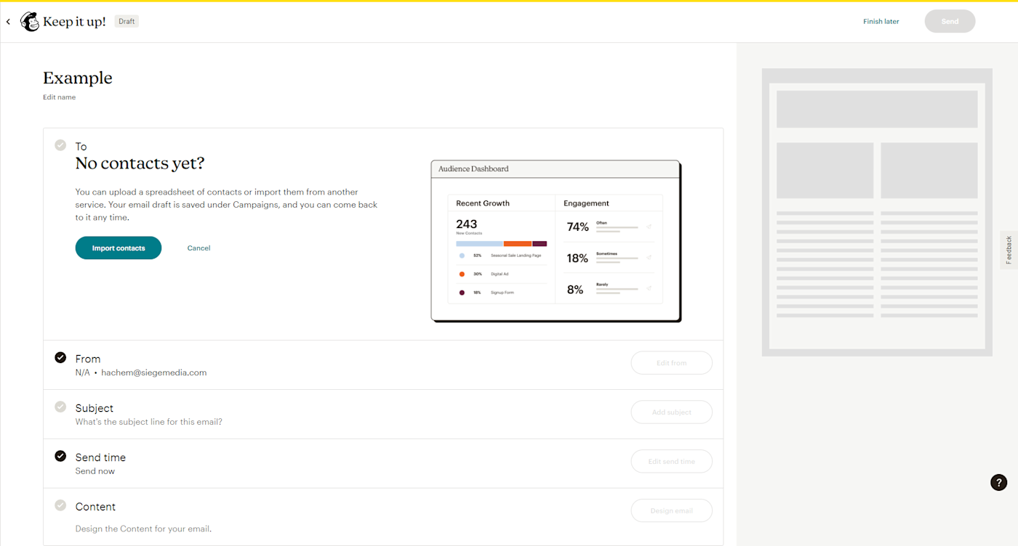Screen dimensions: 1018x546
Task: Click the 18% Sometimes engagement value
Action: pyautogui.click(x=577, y=258)
